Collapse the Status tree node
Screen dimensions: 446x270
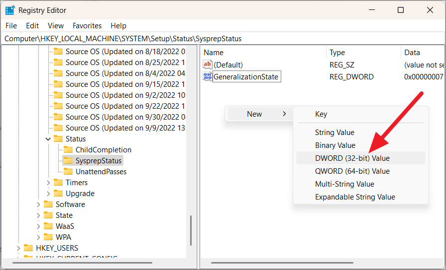pyautogui.click(x=48, y=139)
